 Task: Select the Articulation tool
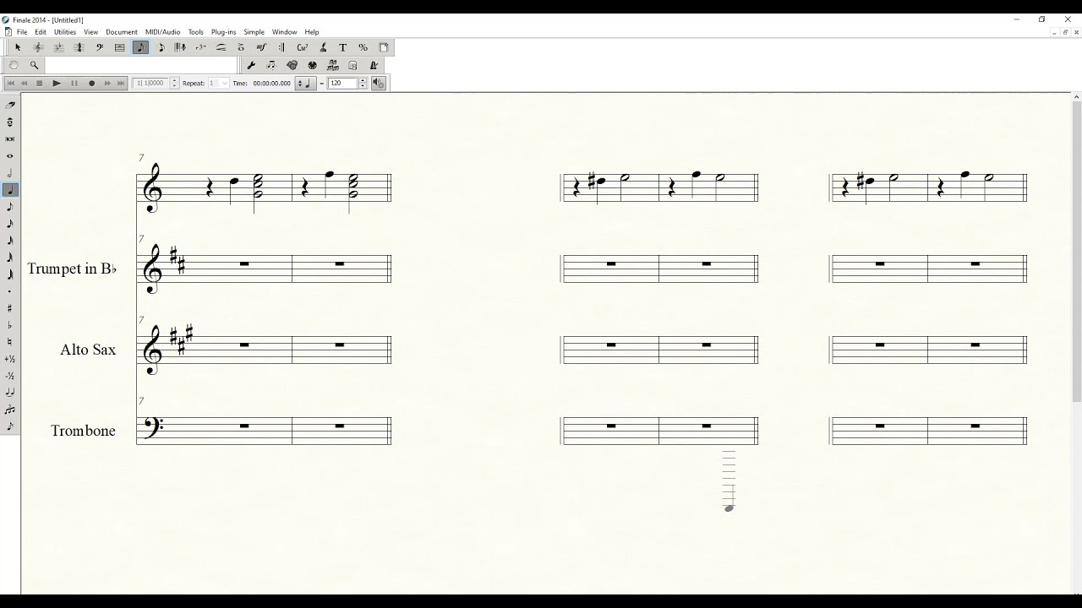tap(241, 47)
